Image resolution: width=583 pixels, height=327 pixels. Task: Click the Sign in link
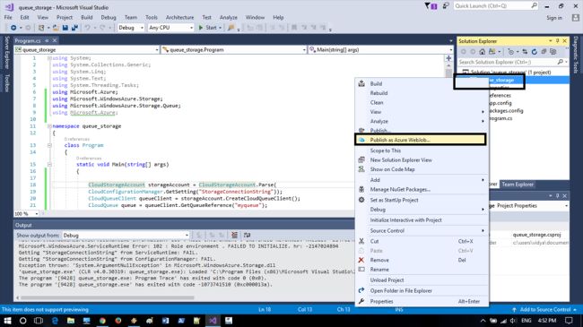[x=554, y=18]
